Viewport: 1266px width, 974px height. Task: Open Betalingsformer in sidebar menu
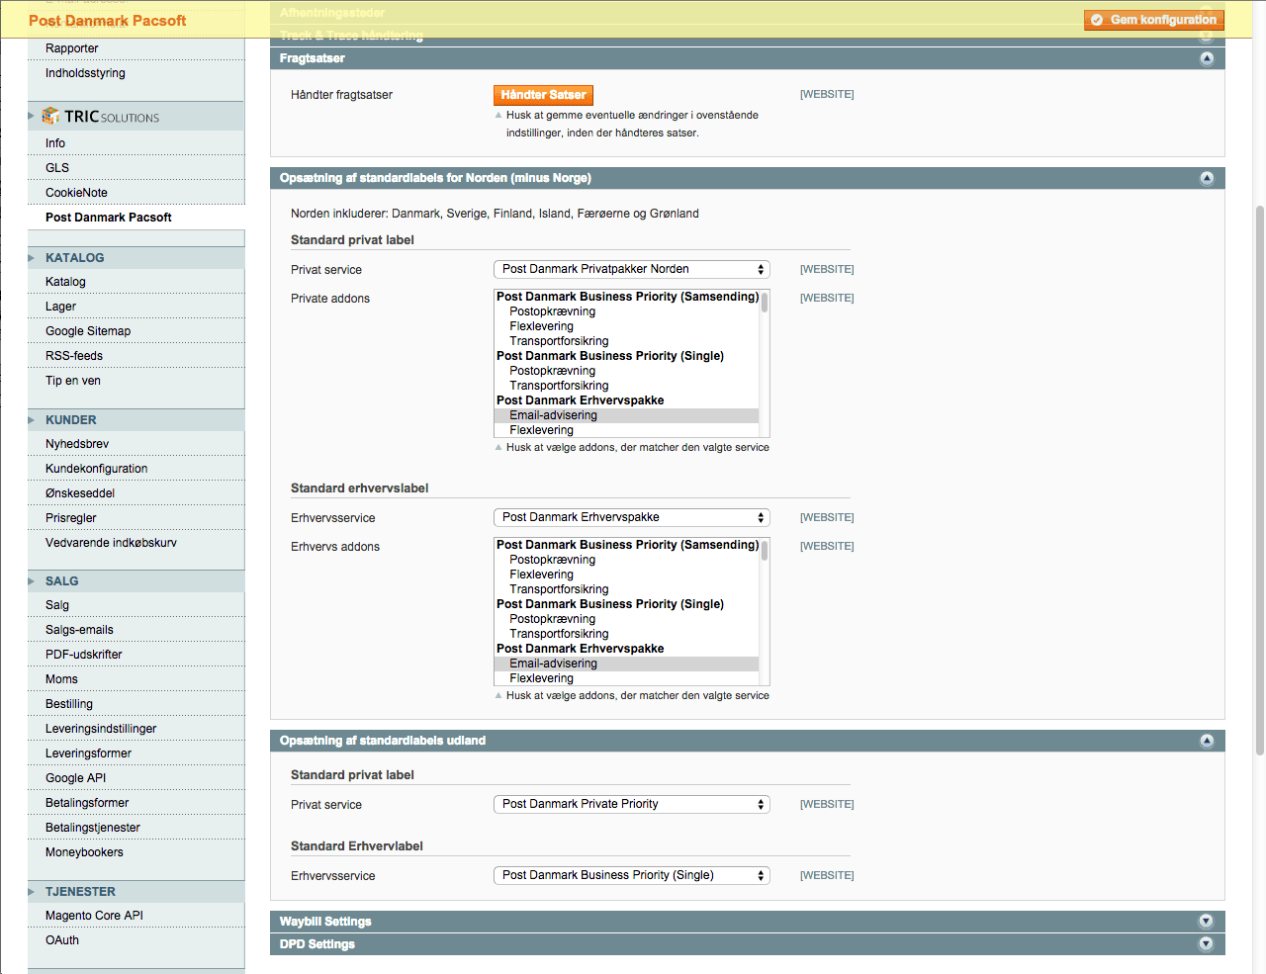[x=87, y=803]
